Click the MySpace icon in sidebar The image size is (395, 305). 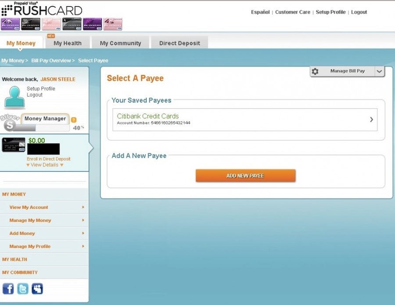point(37,289)
